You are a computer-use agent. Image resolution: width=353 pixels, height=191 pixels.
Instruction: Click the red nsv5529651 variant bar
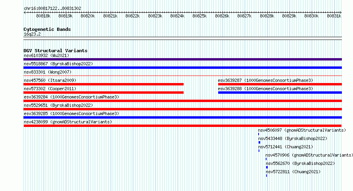click(x=182, y=109)
